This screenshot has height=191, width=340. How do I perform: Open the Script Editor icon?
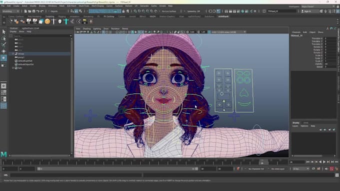pos(337,175)
